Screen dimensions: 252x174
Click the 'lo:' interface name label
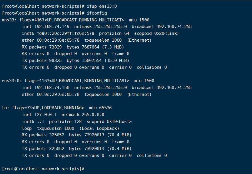(x=5, y=108)
